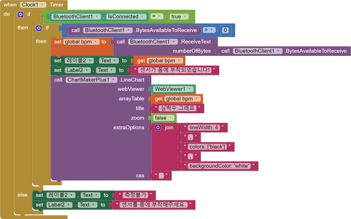Click the gear icon on the outer if block
The height and width of the screenshot is (219, 351).
coord(20,14)
